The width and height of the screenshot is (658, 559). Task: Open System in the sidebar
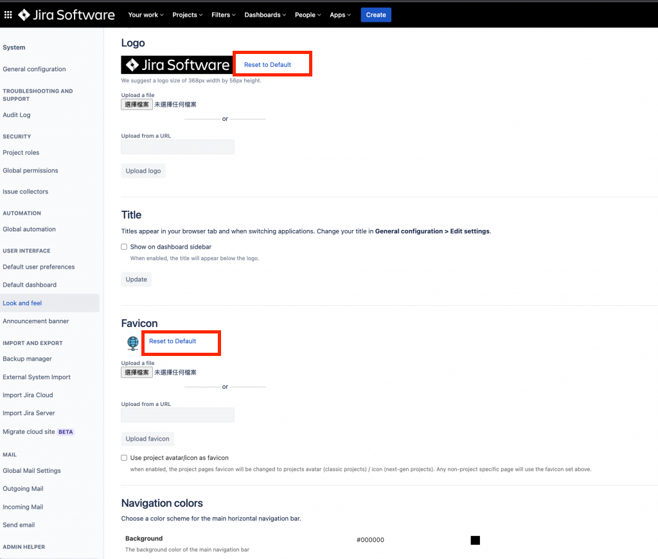[14, 48]
